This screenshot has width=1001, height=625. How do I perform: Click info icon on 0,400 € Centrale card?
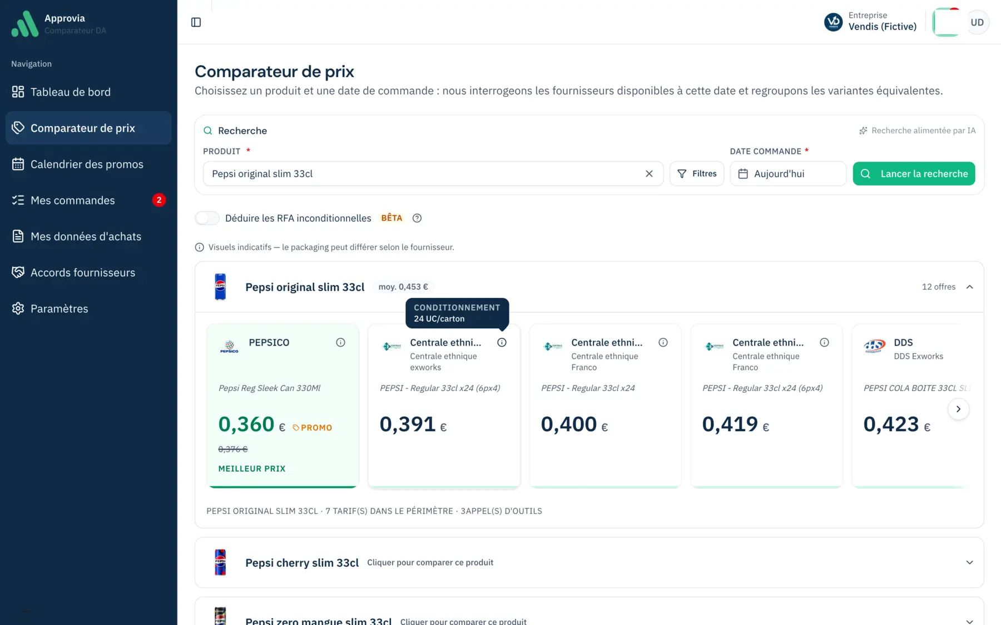coord(663,343)
